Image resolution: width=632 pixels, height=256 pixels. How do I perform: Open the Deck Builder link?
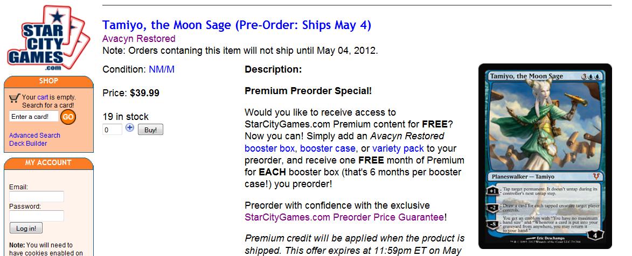click(28, 144)
